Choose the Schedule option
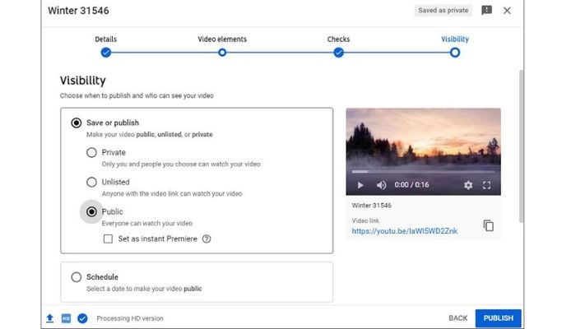 [77, 277]
